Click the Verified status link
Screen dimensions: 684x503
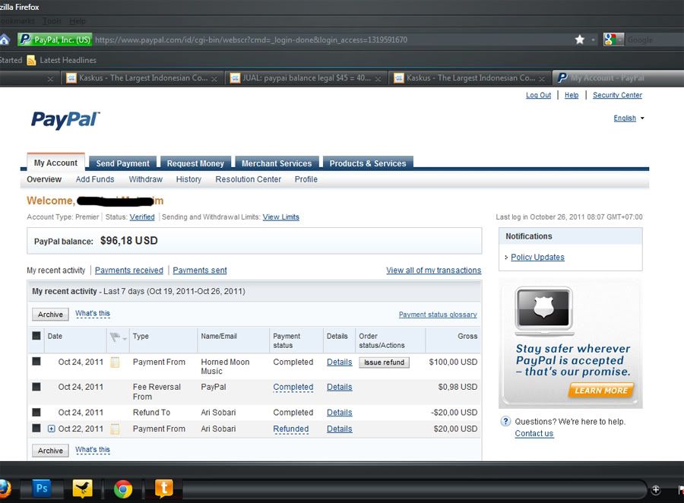coord(142,217)
